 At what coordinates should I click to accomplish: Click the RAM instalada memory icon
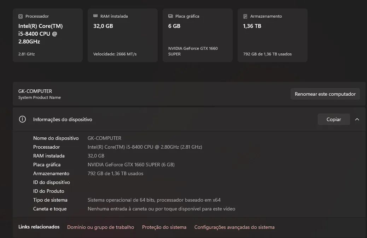(95, 16)
